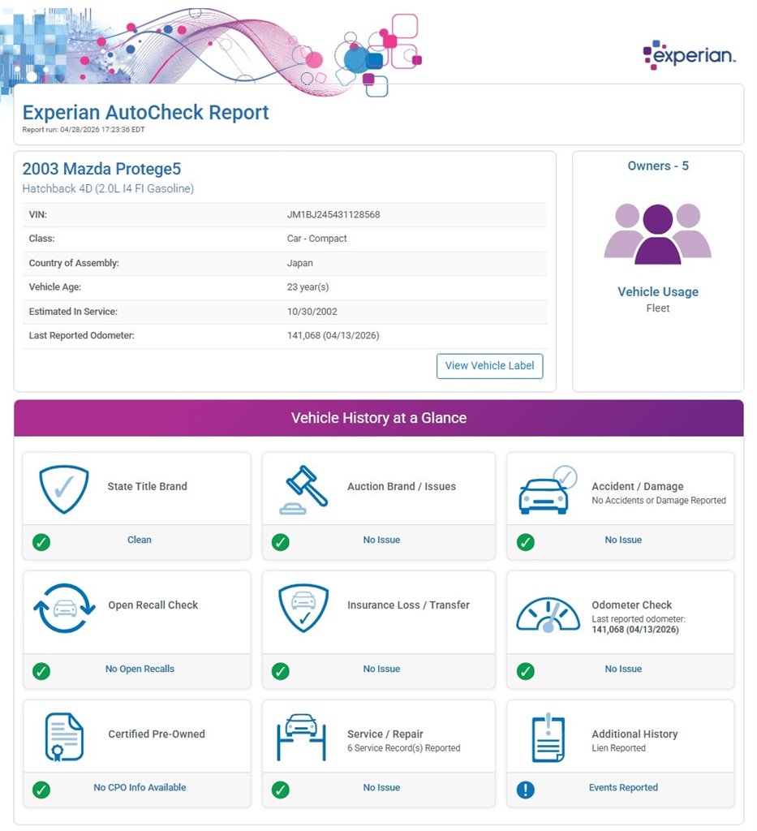Click the Odometer Check label
757x831 pixels.
pyautogui.click(x=631, y=605)
